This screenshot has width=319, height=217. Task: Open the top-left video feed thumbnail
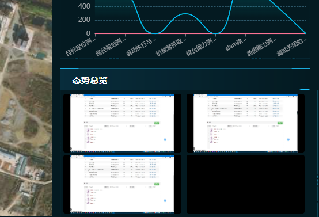click(122, 123)
